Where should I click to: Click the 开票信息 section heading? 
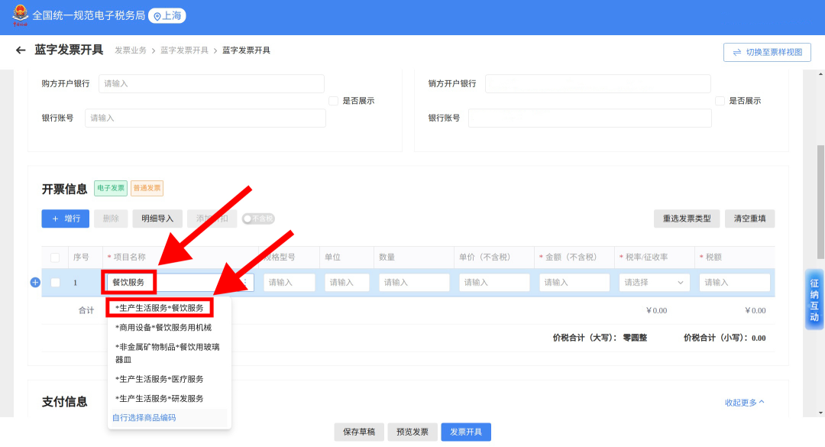point(64,189)
